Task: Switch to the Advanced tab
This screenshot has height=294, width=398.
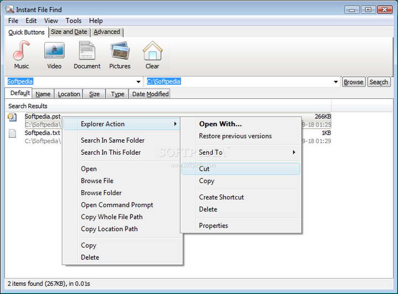Action: [x=107, y=32]
